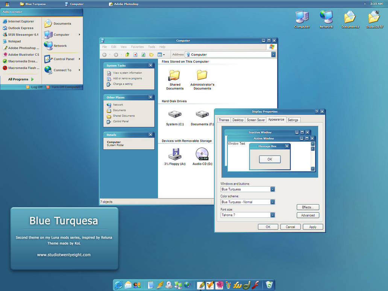Launch Macromedia Flash from the dock
Screen dimensions: 388x291
click(x=256, y=285)
